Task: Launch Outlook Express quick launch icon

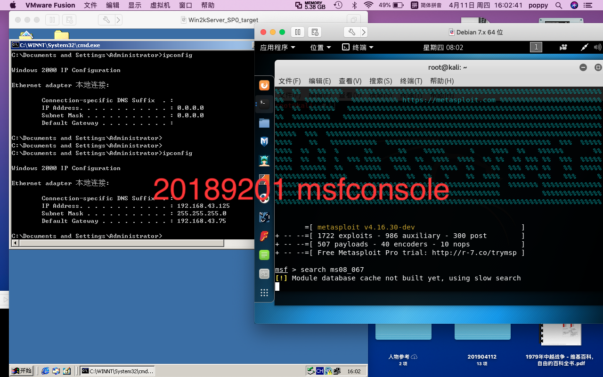Action: [56, 371]
